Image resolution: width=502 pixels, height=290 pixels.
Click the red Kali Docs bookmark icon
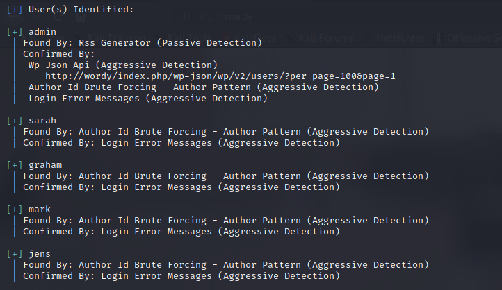[227, 38]
